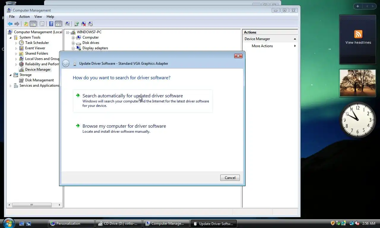This screenshot has width=380, height=228.
Task: Toggle the Show/Hide Console Tree toolbar icon
Action: (x=33, y=24)
